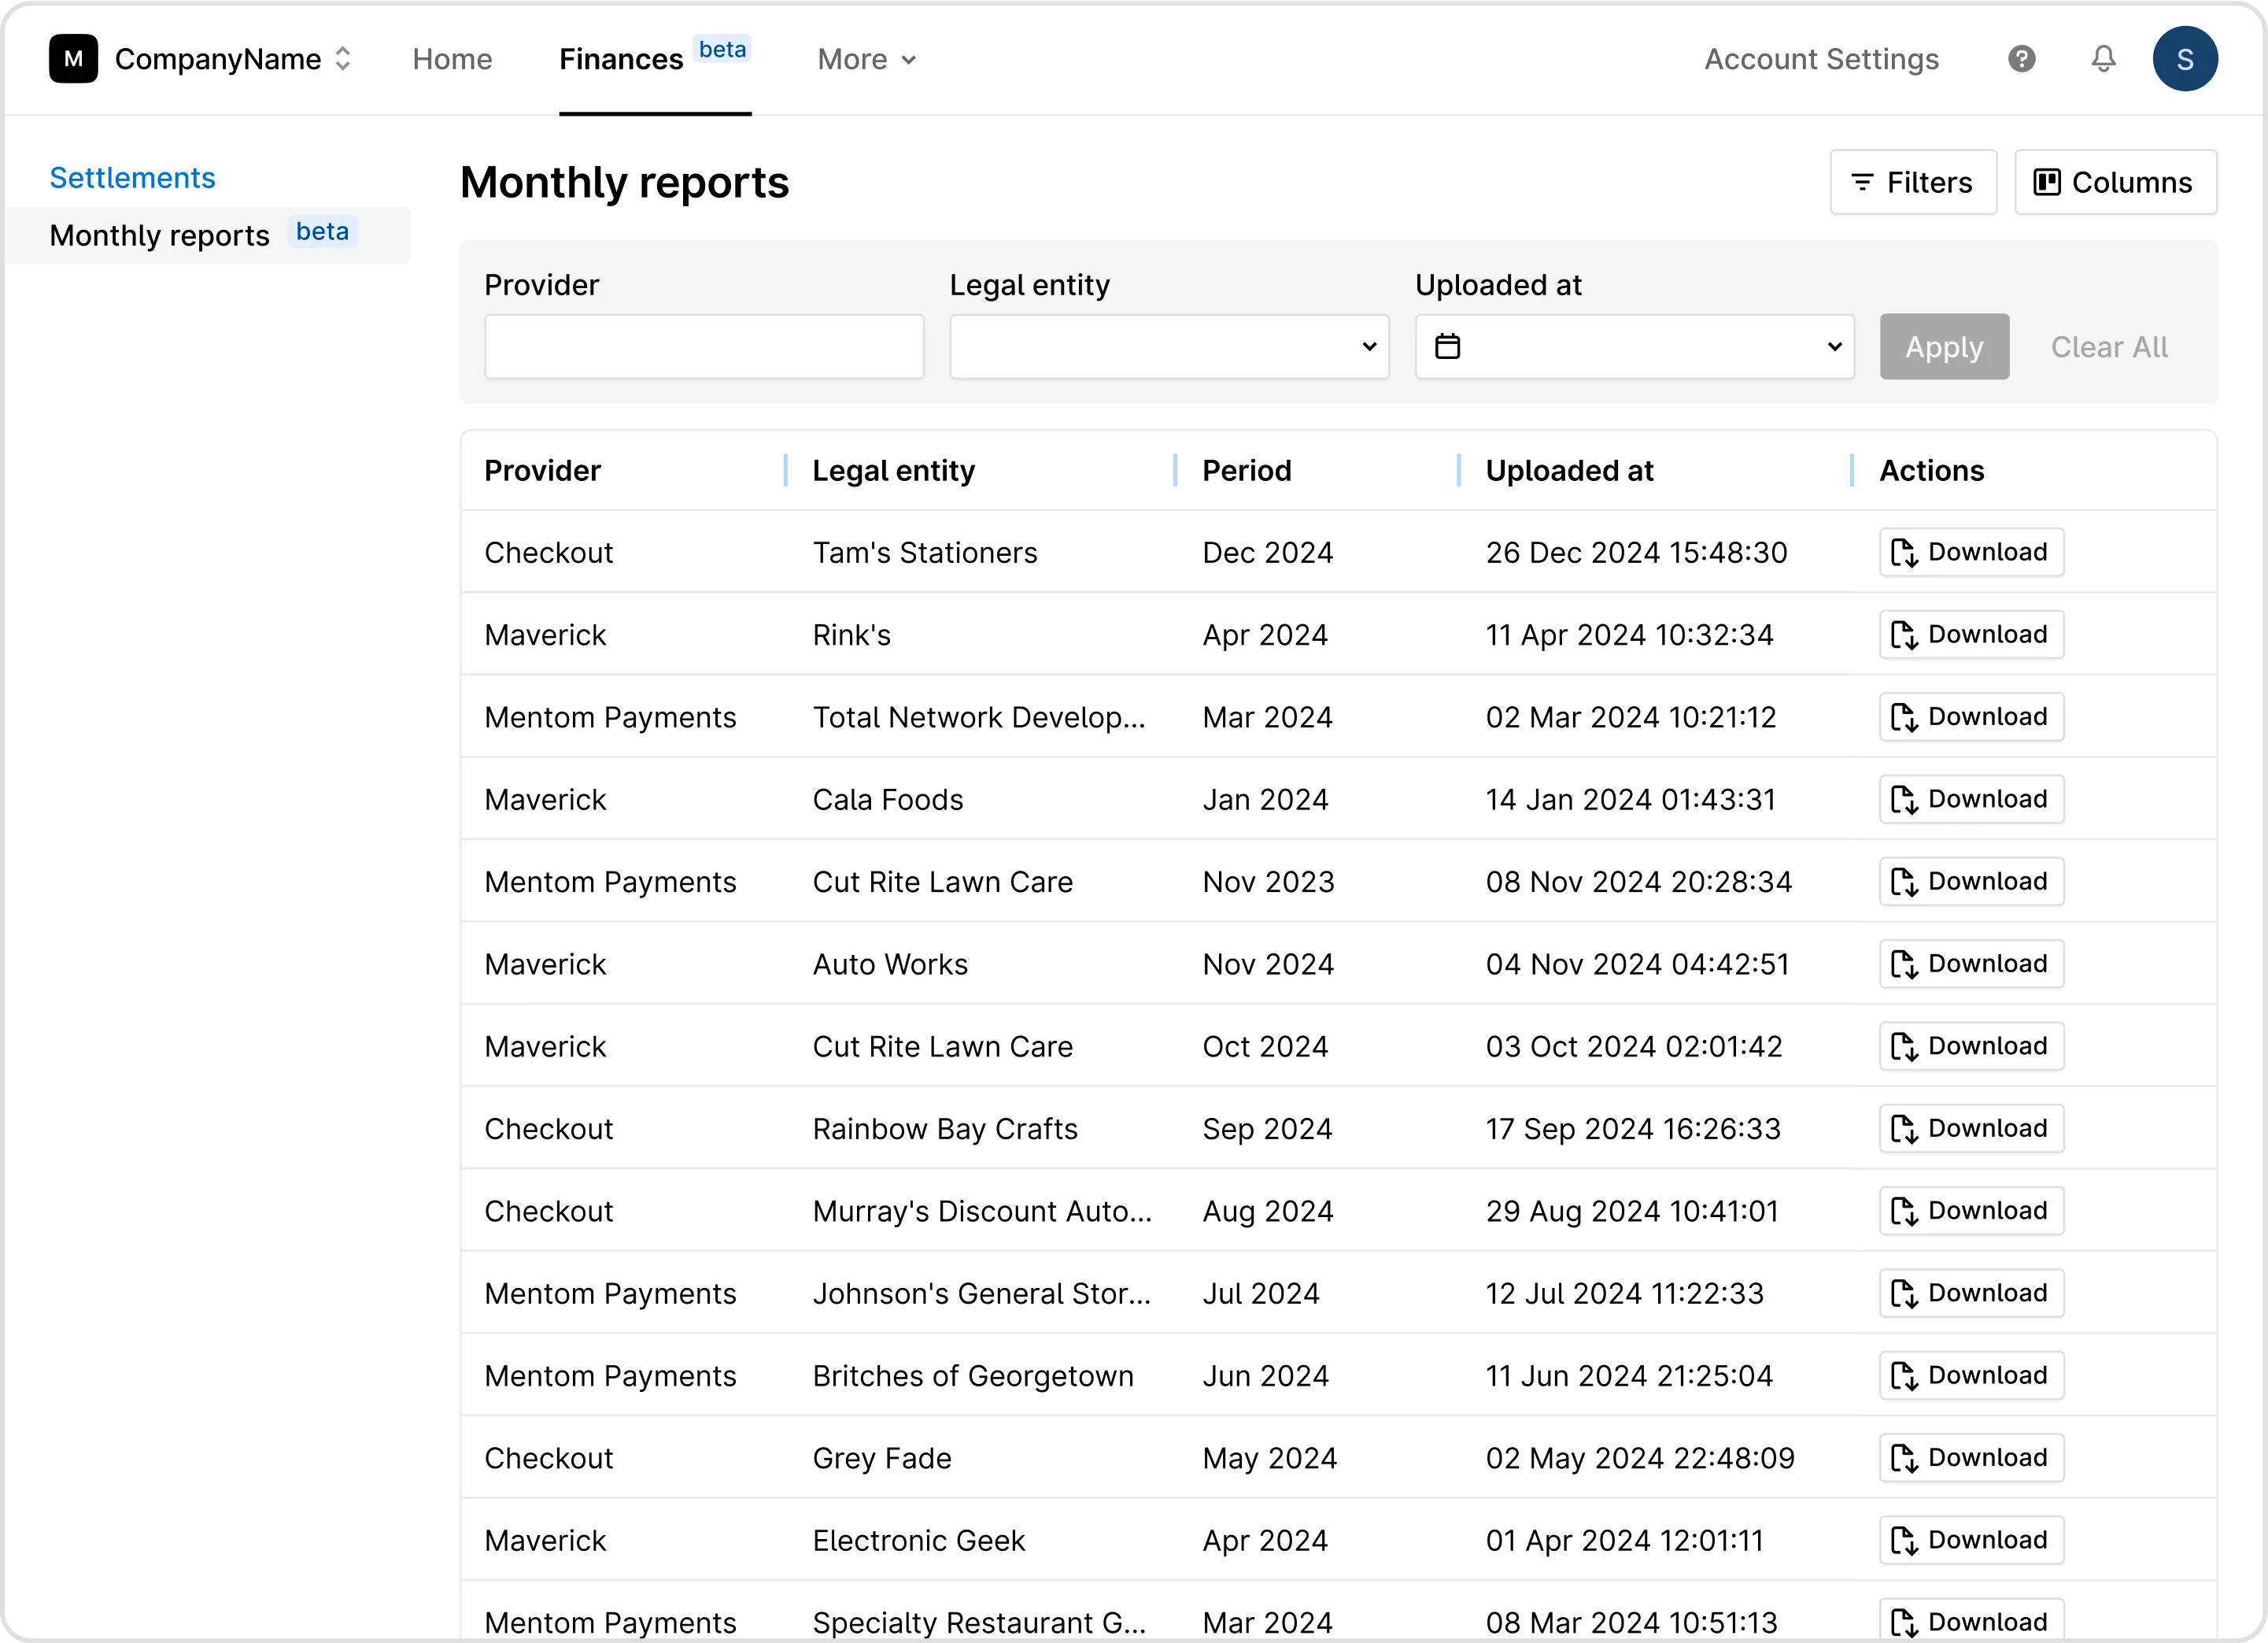
Task: Open the calendar picker under Uploaded at
Action: pyautogui.click(x=1447, y=346)
